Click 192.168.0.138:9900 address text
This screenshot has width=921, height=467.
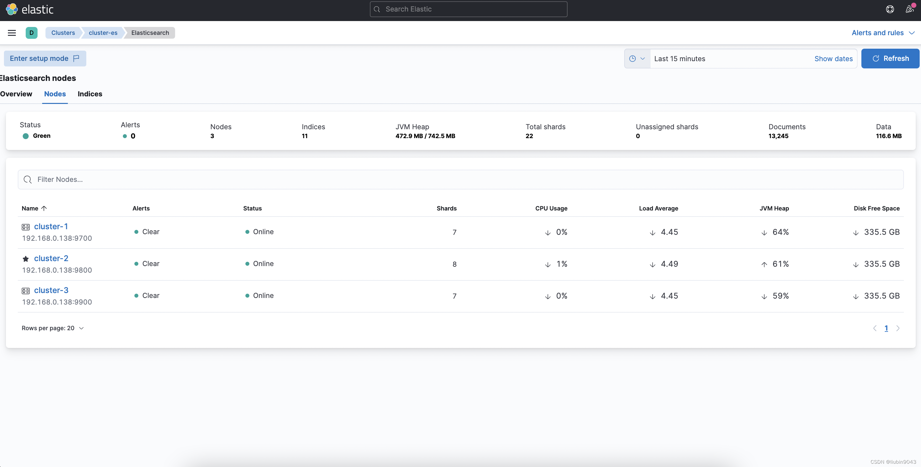57,302
